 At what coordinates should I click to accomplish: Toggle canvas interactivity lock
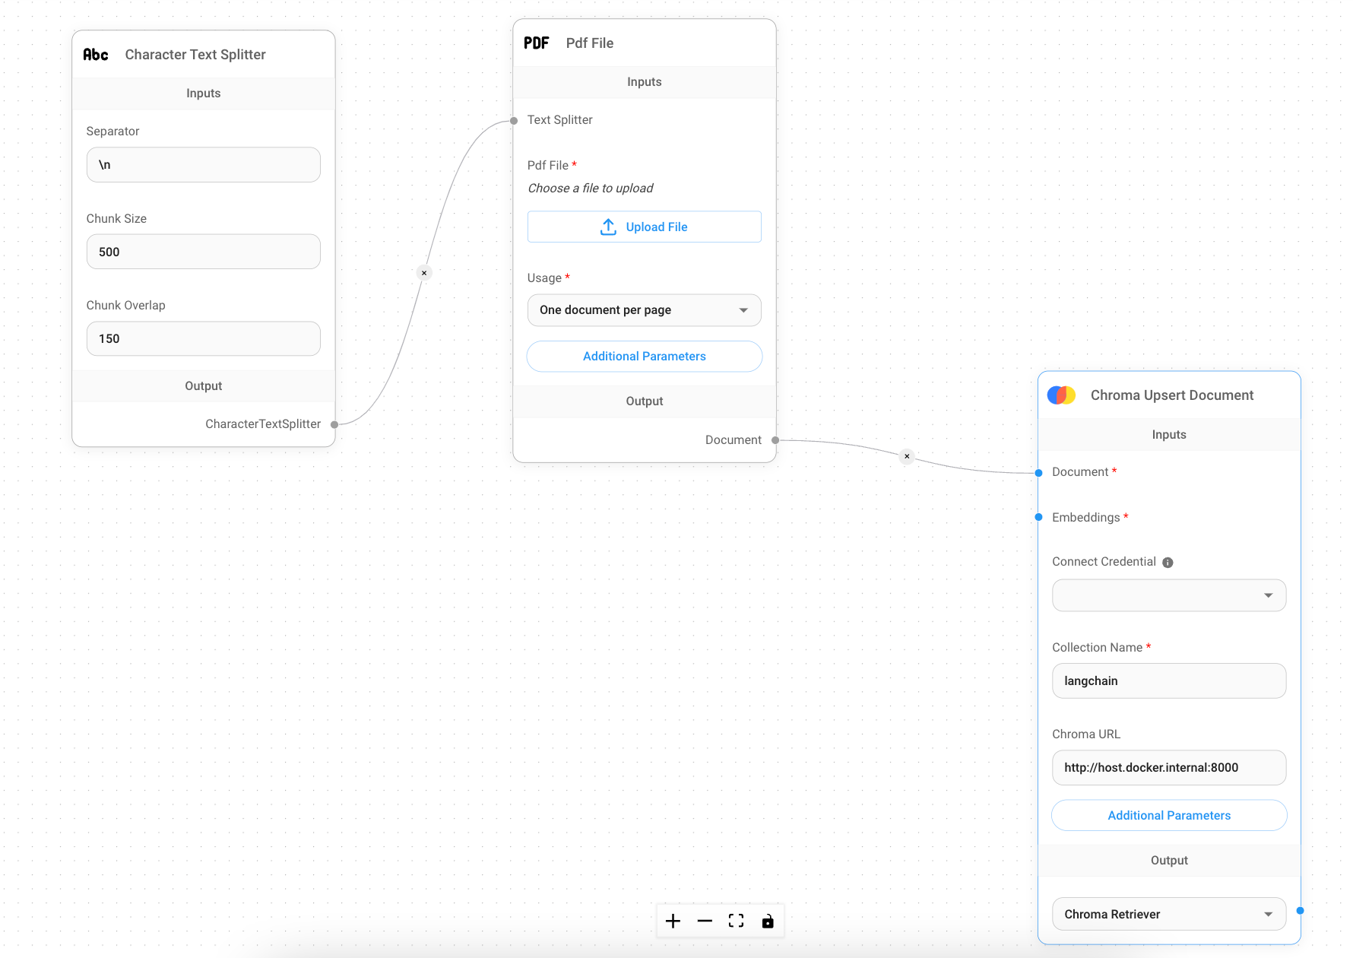point(768,922)
